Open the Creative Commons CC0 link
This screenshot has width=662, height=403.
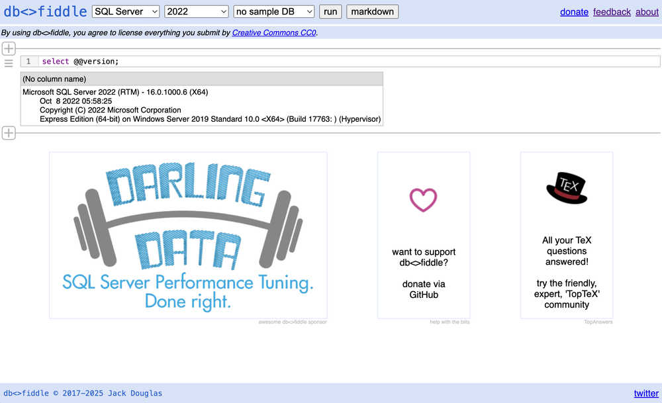pyautogui.click(x=274, y=32)
